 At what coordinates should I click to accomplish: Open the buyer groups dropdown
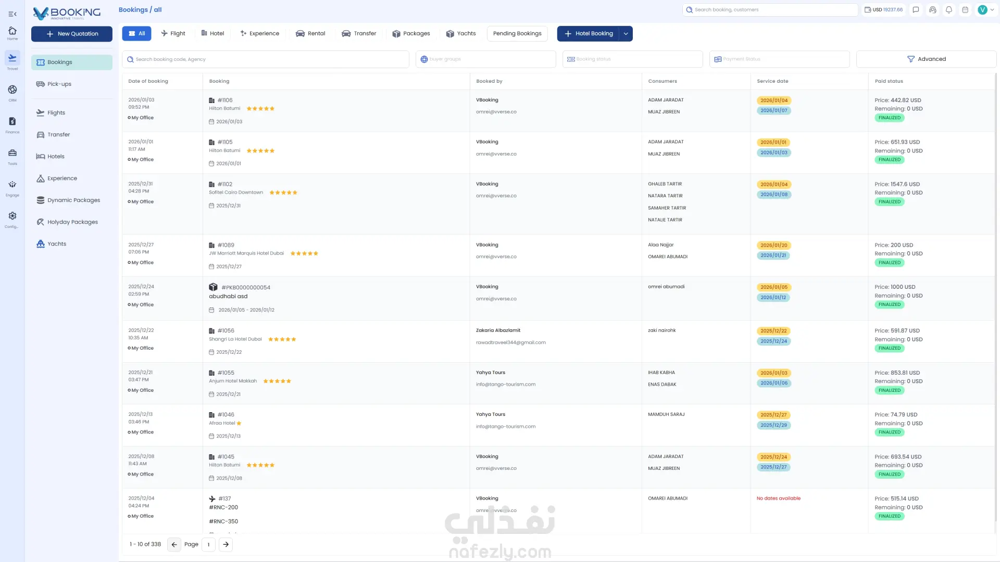[x=485, y=59]
